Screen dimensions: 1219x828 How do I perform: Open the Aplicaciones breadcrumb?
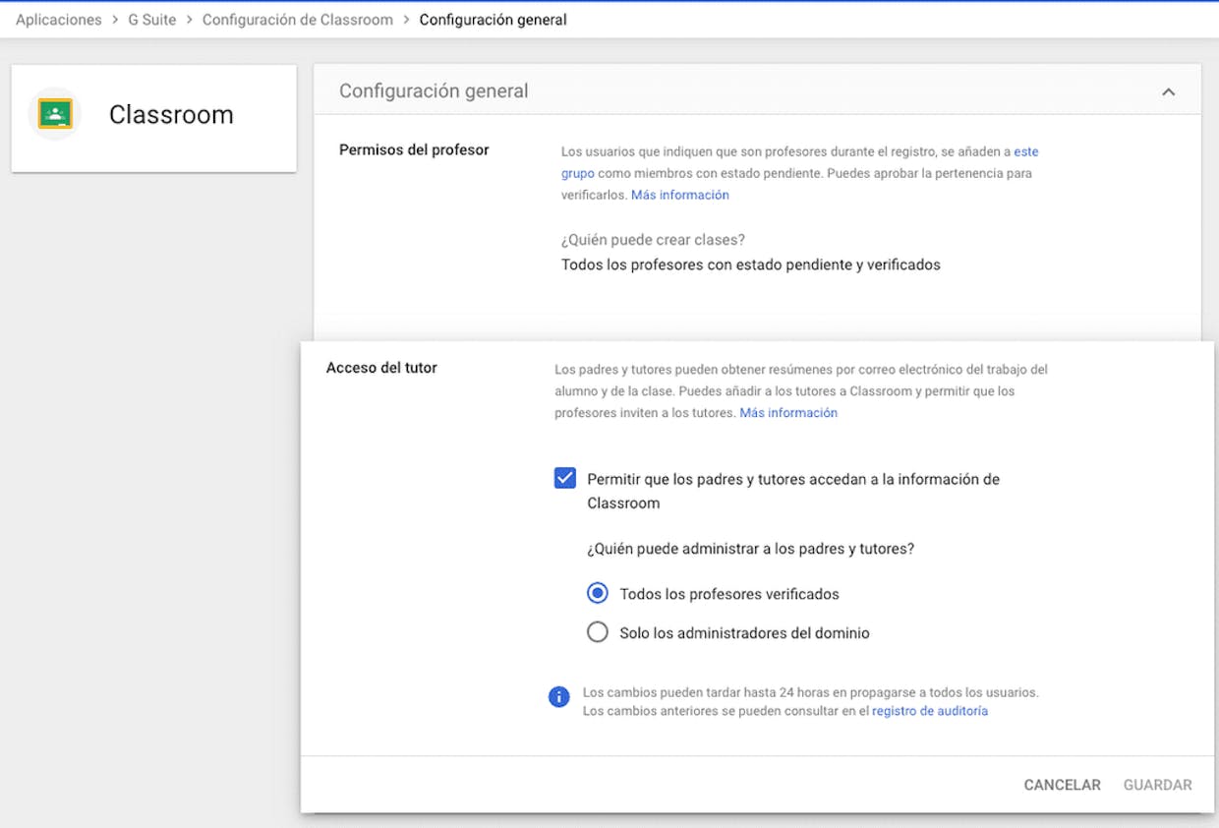point(59,20)
